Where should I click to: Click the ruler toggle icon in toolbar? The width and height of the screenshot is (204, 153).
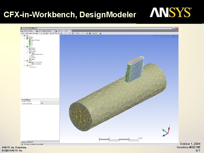click(x=83, y=33)
